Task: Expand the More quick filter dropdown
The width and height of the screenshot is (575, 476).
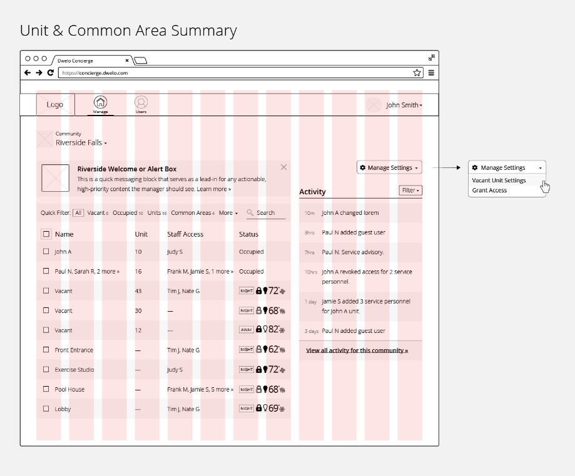Action: click(228, 213)
